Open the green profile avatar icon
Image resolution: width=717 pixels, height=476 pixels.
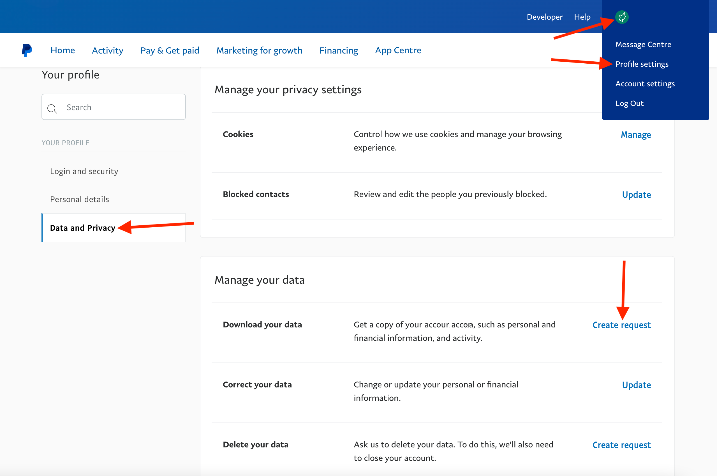point(622,17)
